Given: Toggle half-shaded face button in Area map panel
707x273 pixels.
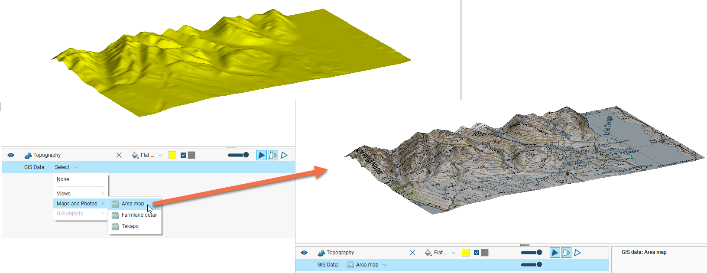Looking at the screenshot, I should pyautogui.click(x=566, y=253).
